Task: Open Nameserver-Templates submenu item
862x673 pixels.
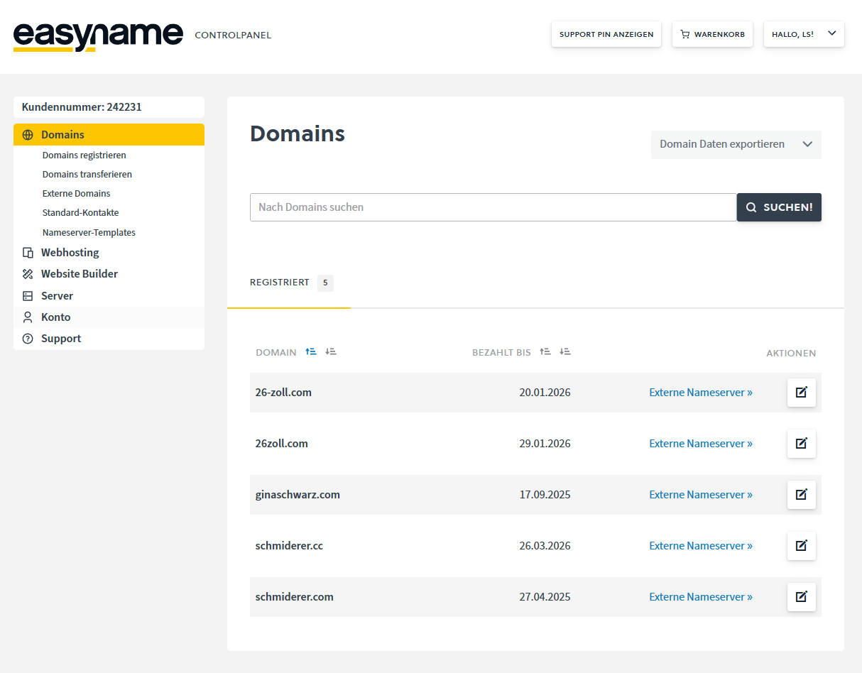Action: 89,233
